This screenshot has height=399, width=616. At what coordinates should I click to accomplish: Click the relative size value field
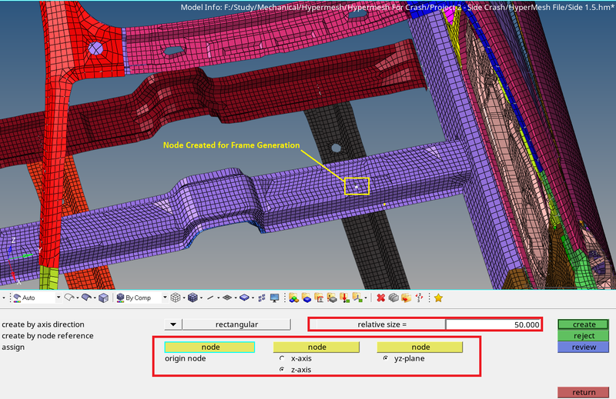coord(493,324)
